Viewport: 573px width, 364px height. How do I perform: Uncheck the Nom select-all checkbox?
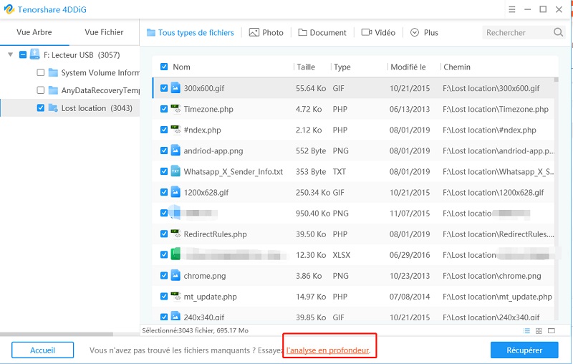pos(164,67)
